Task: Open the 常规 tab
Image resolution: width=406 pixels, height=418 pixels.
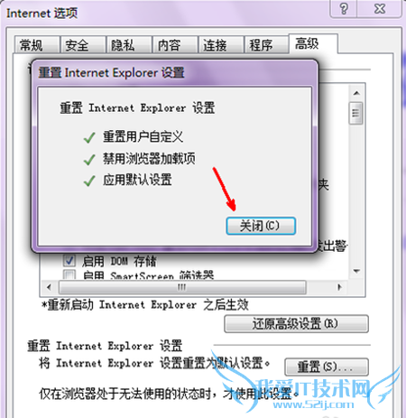Action: tap(37, 45)
